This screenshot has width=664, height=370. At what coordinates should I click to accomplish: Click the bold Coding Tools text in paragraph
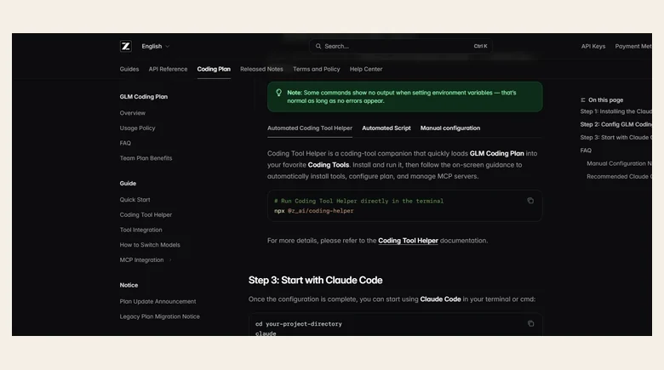click(329, 165)
